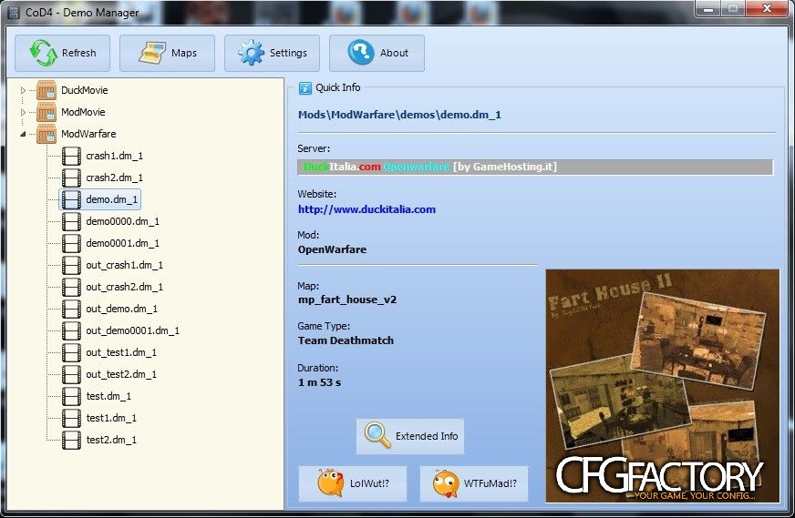
Task: Click the Team Deathmatch game type
Action: (x=346, y=340)
